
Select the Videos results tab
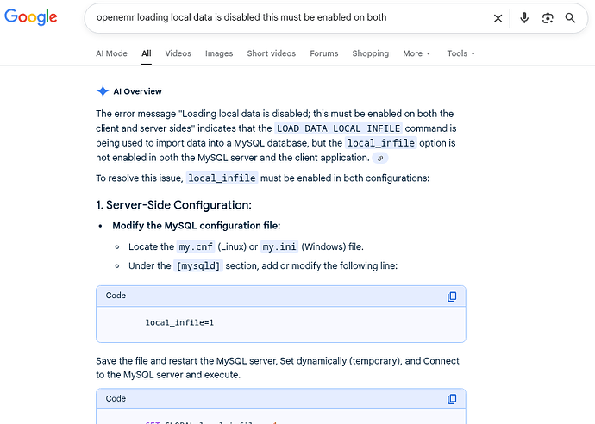[x=178, y=53]
